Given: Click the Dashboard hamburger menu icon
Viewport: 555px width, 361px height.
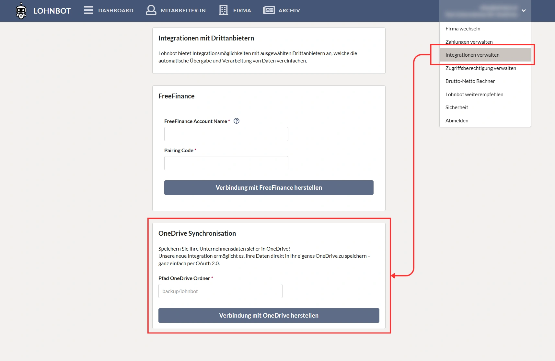Looking at the screenshot, I should 88,10.
